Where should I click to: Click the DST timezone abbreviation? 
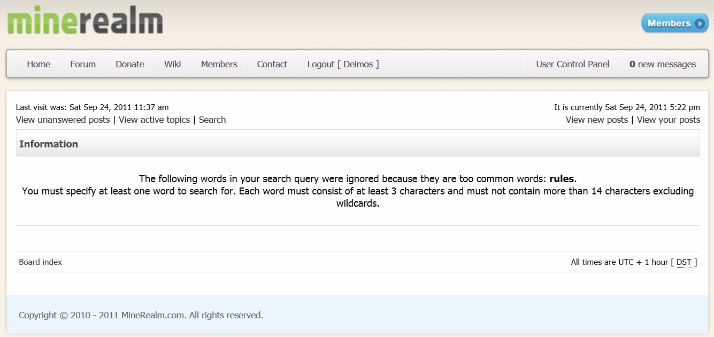click(684, 262)
